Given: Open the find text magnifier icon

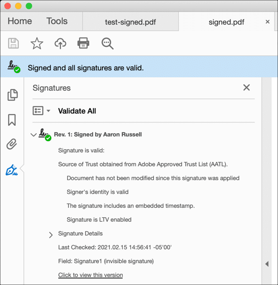Looking at the screenshot, I should (x=107, y=44).
